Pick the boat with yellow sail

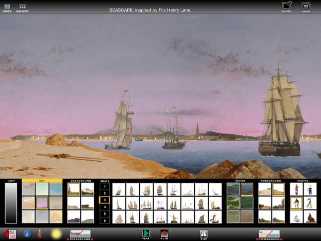point(174,217)
